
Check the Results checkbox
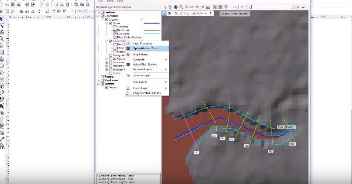[x=102, y=77]
